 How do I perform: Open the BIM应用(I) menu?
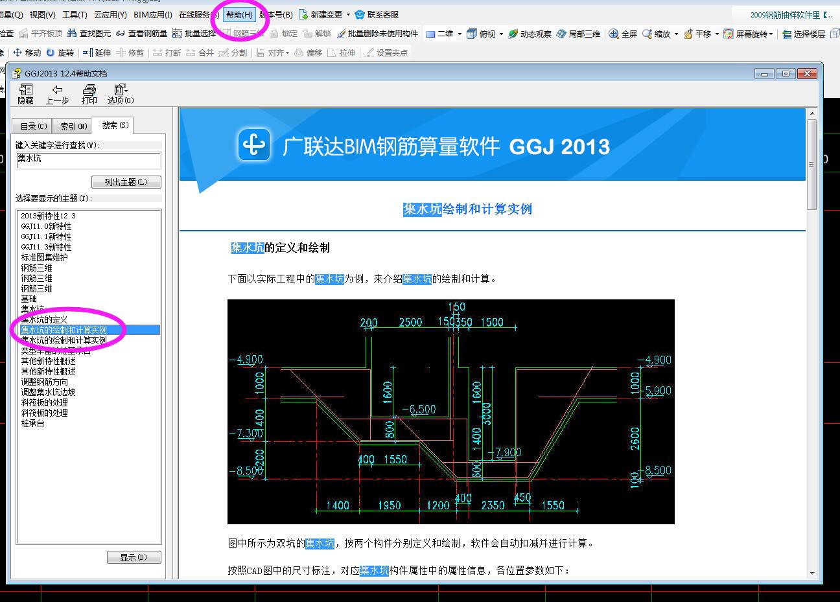pyautogui.click(x=153, y=14)
